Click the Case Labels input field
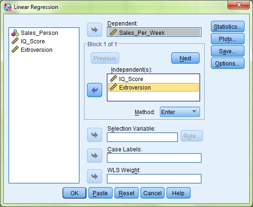Screen dimensions: 253x207 (x=154, y=158)
